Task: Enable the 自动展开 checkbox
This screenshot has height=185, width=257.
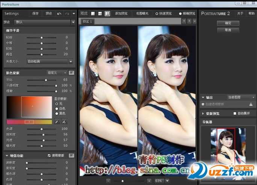Action: [235, 113]
